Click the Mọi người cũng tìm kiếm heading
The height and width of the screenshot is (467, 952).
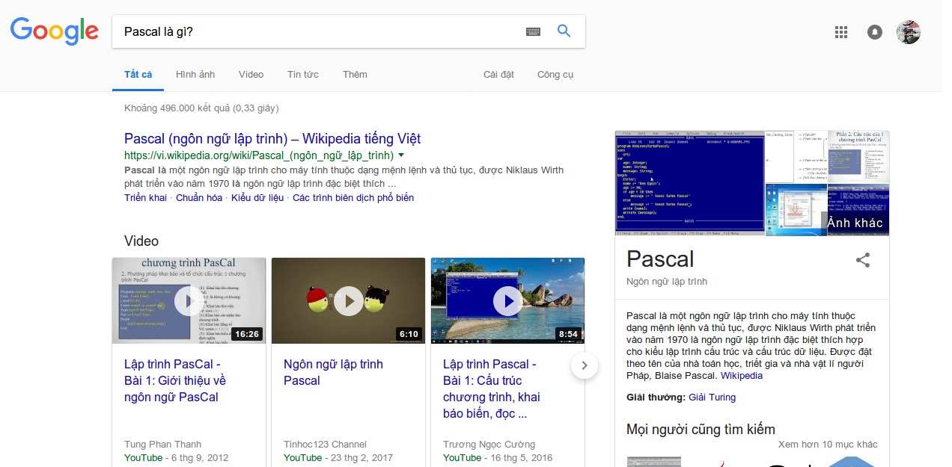pos(701,429)
